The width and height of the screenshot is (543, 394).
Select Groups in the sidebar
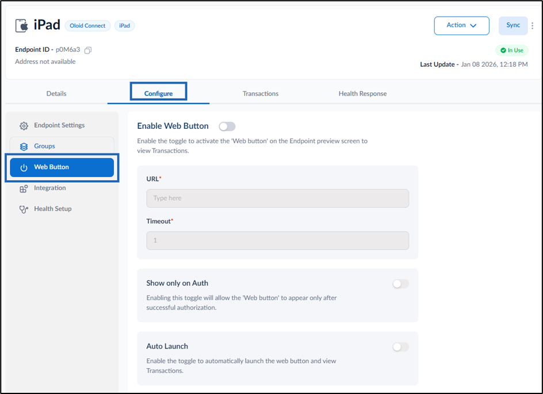tap(62, 146)
